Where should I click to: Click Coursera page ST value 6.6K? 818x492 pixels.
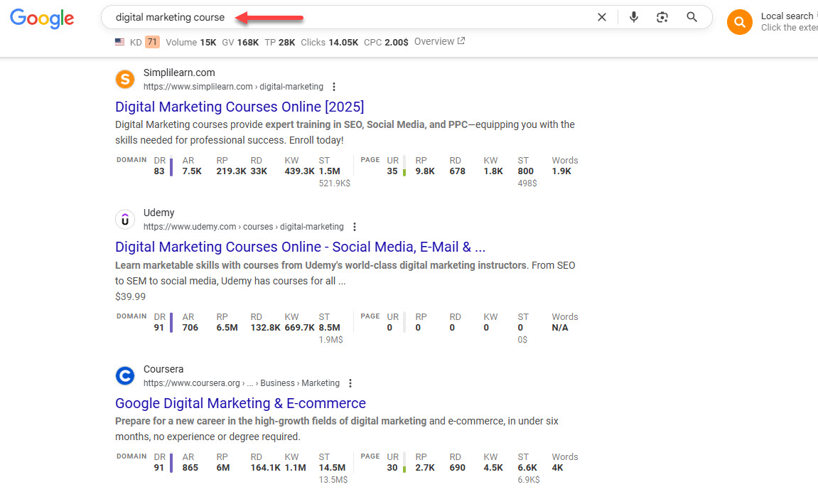click(527, 468)
